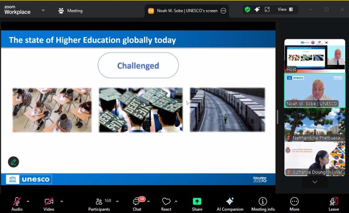Viewport: 349px width, 213px height.
Task: Open screen share options ellipsis menu
Action: [x=223, y=11]
